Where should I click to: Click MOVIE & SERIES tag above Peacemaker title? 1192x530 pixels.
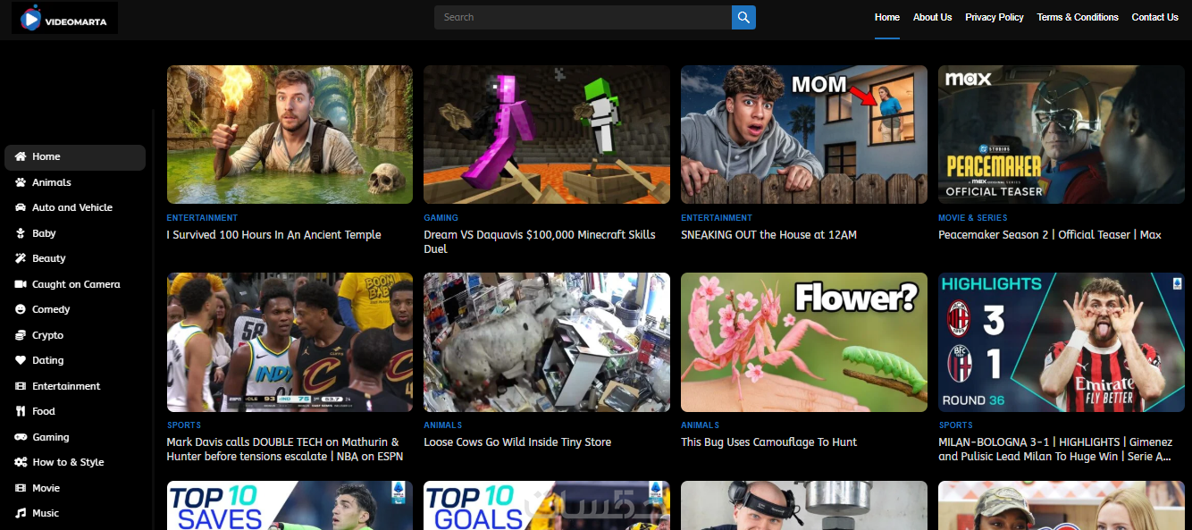(x=972, y=218)
